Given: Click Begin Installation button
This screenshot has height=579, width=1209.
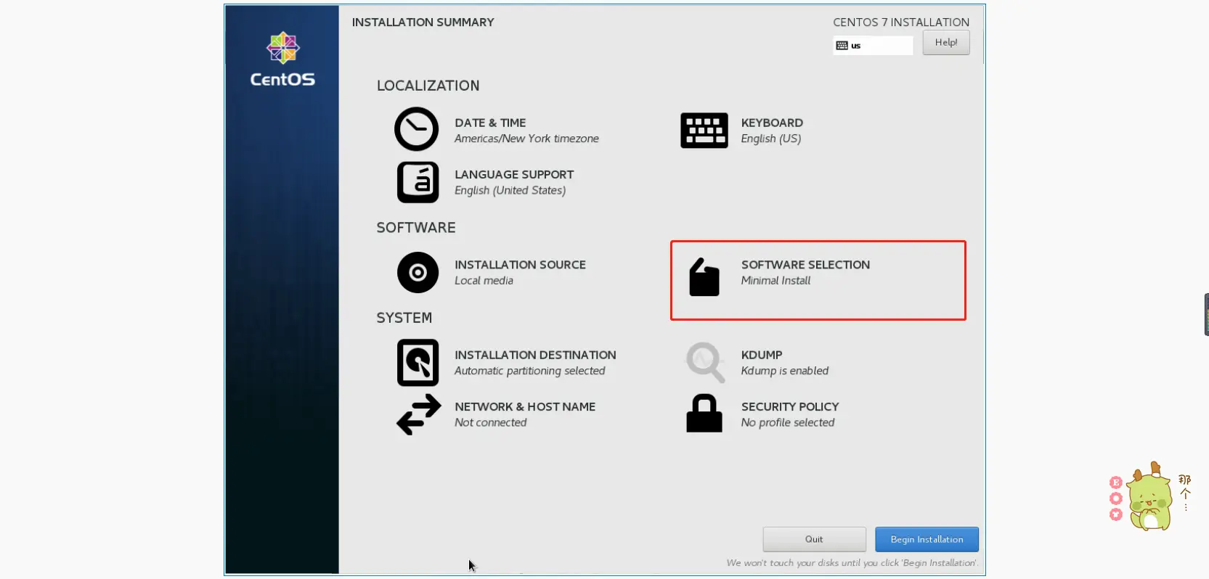Looking at the screenshot, I should point(927,539).
